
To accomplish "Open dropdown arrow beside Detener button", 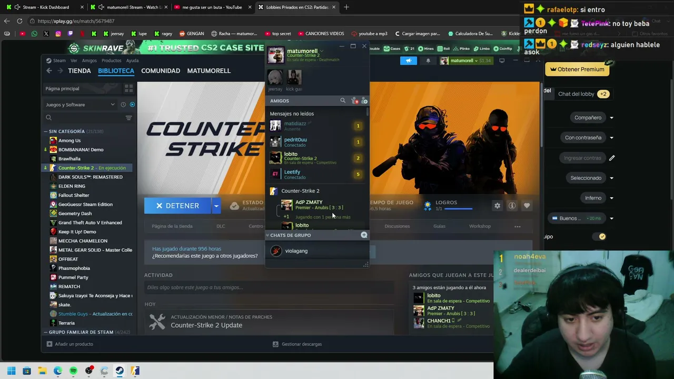I will point(216,206).
